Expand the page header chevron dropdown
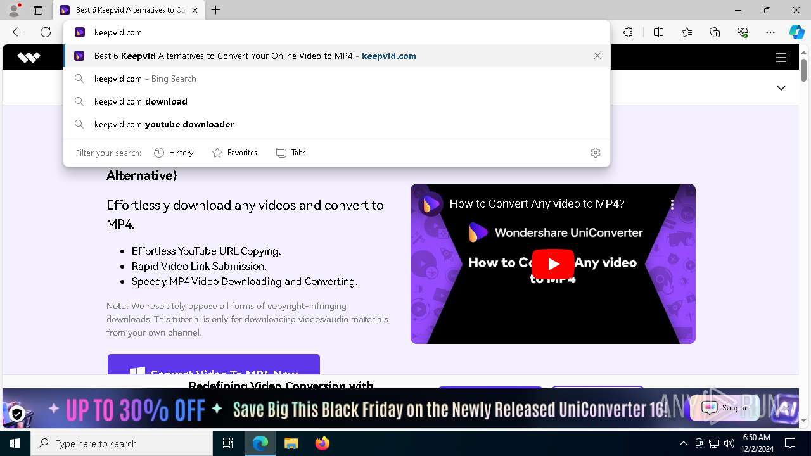Screen dimensions: 811x456 pos(781,88)
